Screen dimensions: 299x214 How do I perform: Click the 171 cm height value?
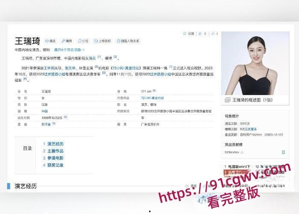[146, 92]
